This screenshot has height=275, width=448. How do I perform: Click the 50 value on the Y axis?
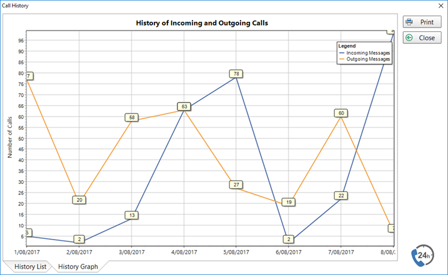click(21, 138)
